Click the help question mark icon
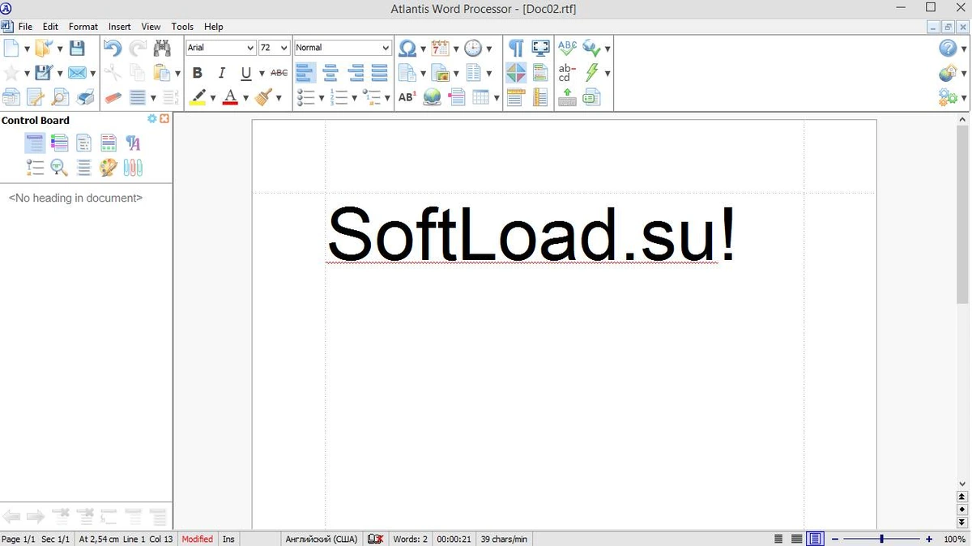This screenshot has height=546, width=972. point(948,48)
